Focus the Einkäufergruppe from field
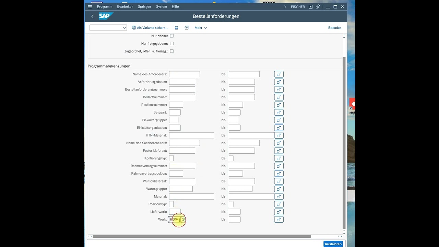439x247 pixels. tap(174, 120)
